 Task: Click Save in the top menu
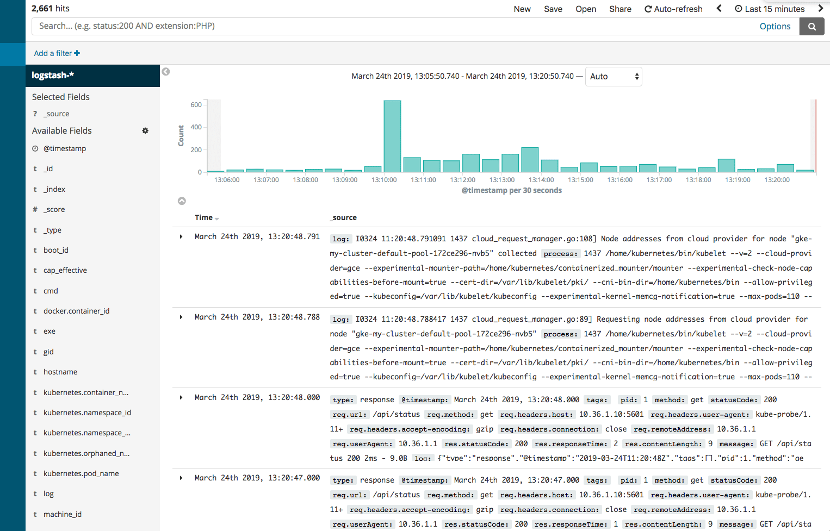[553, 9]
